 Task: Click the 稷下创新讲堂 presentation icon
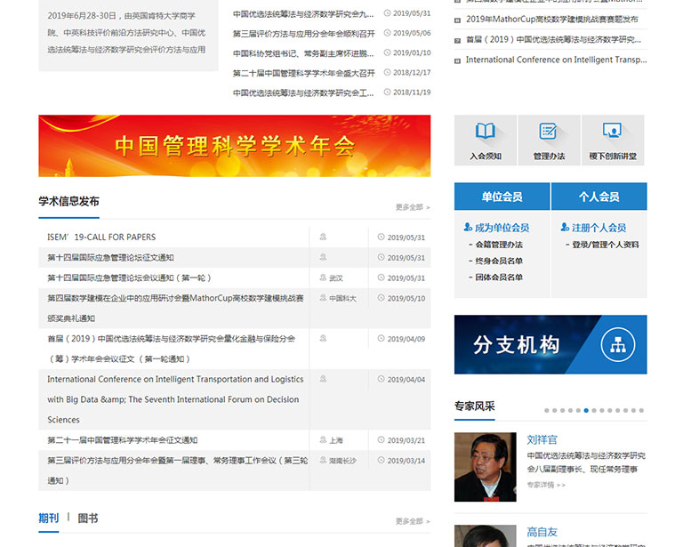tap(612, 133)
